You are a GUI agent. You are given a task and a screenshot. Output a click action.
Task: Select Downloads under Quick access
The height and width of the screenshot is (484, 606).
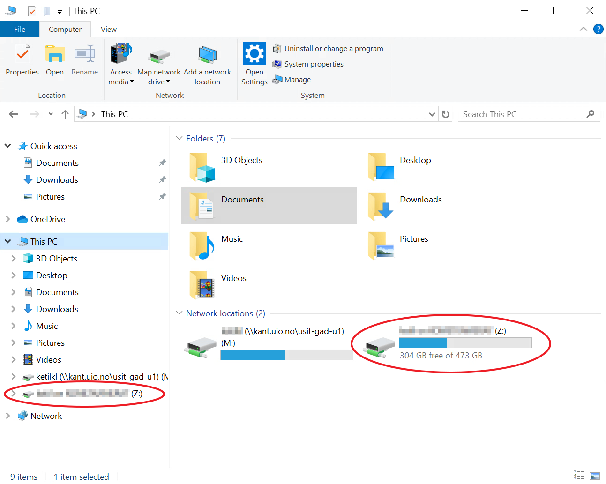[57, 180]
